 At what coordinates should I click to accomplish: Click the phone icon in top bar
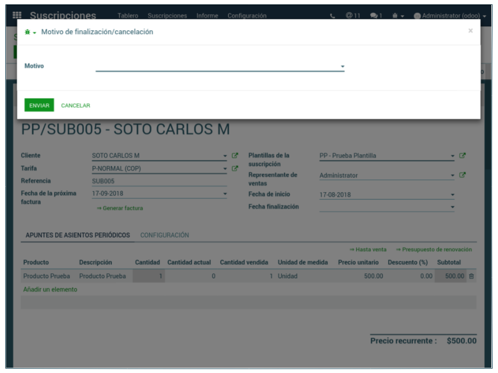tap(332, 16)
